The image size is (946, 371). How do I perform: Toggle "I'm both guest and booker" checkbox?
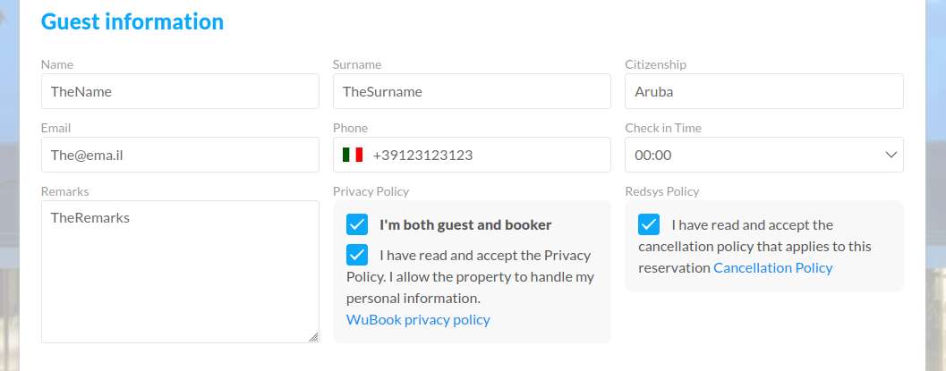coord(357,224)
